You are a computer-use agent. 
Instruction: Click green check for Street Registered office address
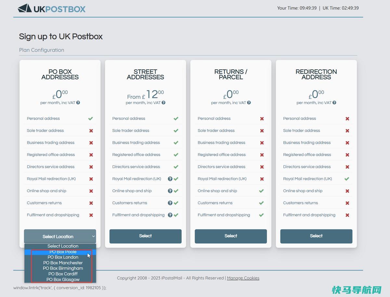click(x=176, y=155)
